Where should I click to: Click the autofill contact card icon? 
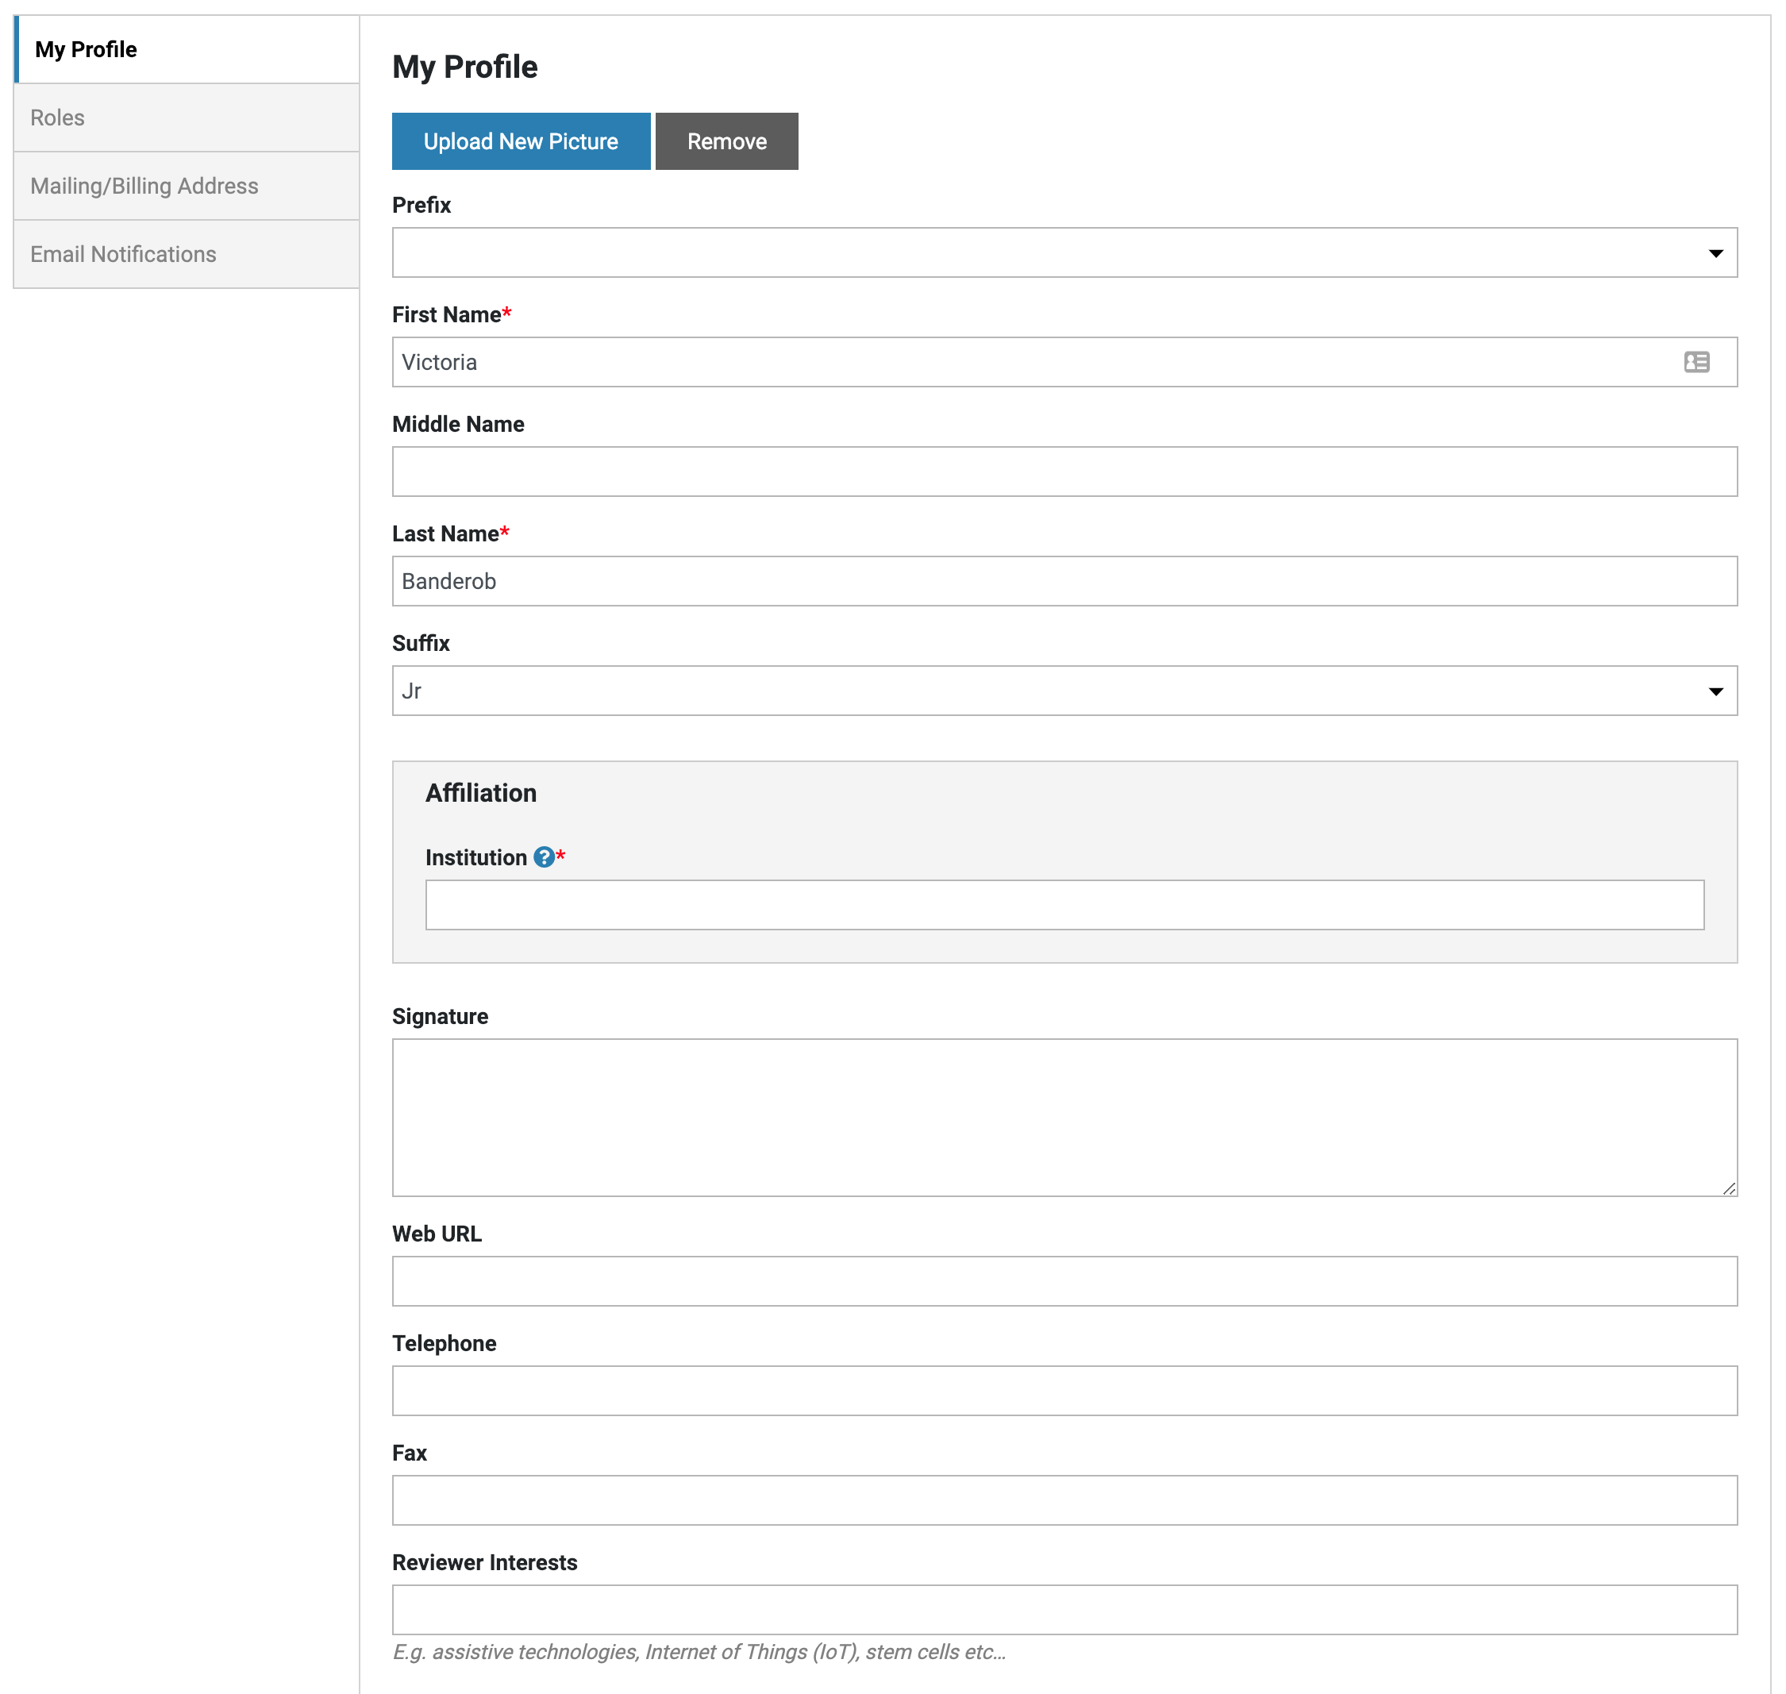click(x=1696, y=362)
